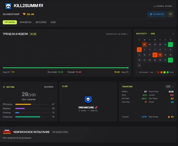The image size is (178, 146).
Task: Click the brightest green legend swatch
Action: 167,72
